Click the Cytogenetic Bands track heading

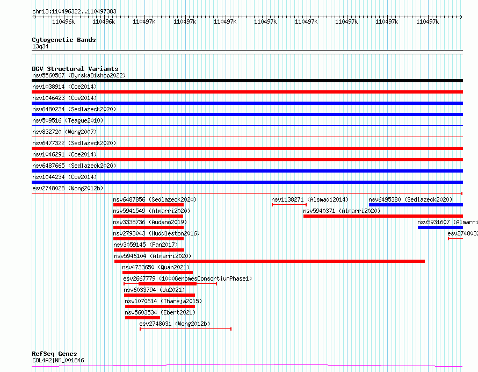pos(63,40)
